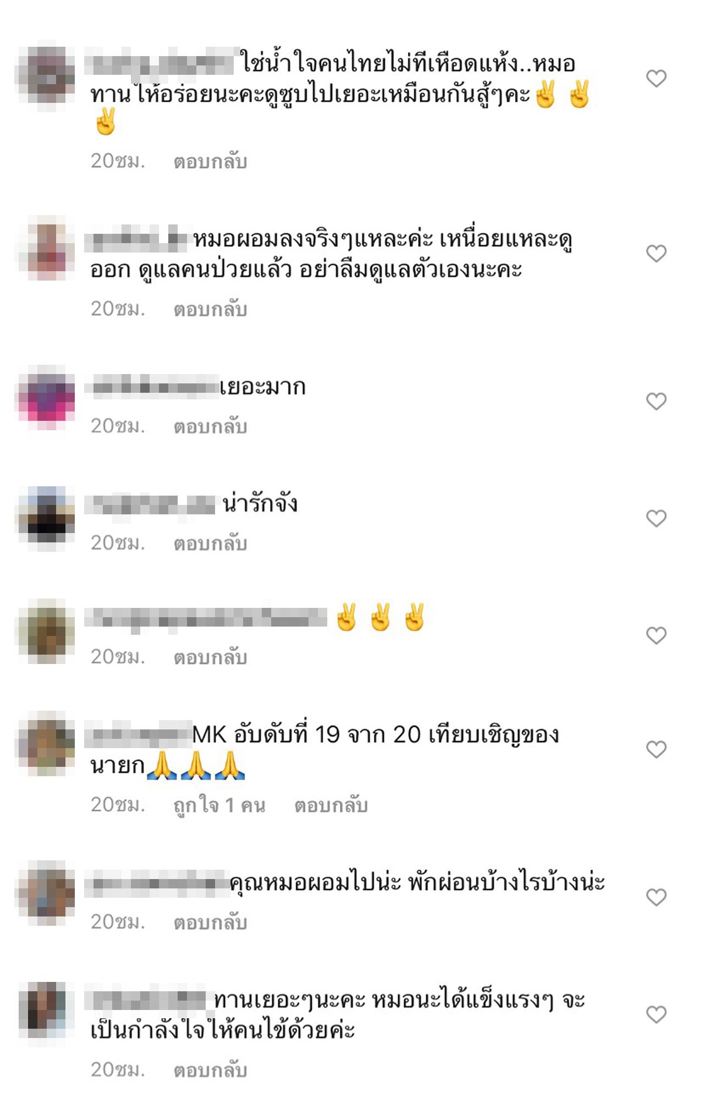Open username of the MK commenter
Image resolution: width=704 pixels, height=1109 pixels.
pyautogui.click(x=137, y=735)
